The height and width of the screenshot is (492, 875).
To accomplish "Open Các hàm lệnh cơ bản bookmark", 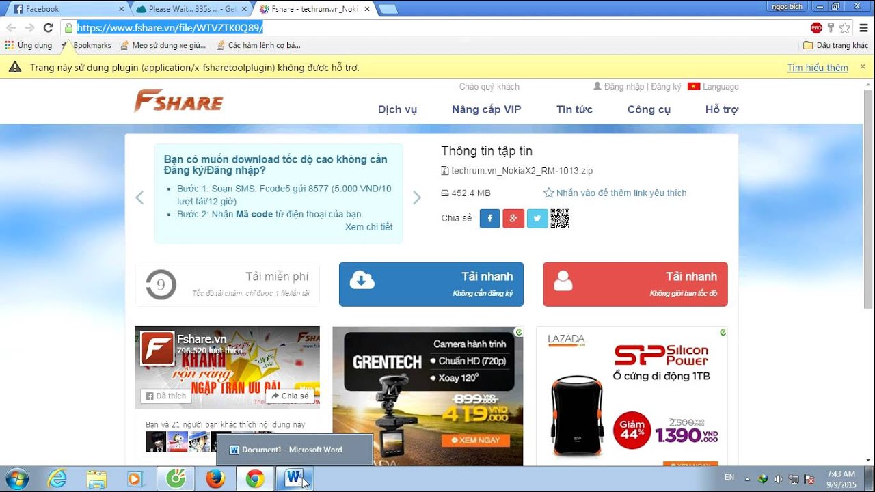I will pos(258,45).
